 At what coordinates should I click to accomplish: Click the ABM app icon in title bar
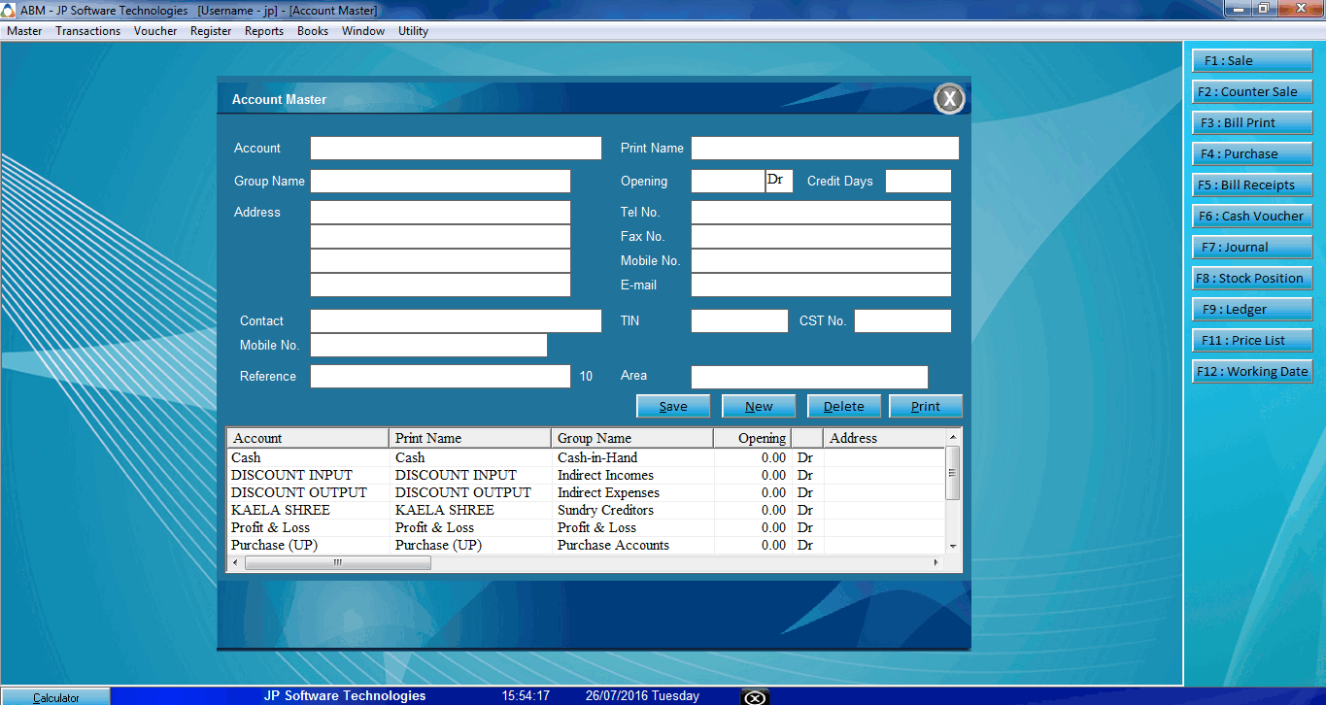(10, 10)
